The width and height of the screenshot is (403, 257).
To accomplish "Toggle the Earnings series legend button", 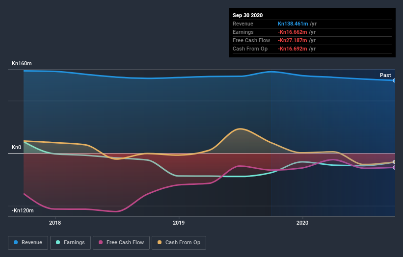I will (x=70, y=243).
